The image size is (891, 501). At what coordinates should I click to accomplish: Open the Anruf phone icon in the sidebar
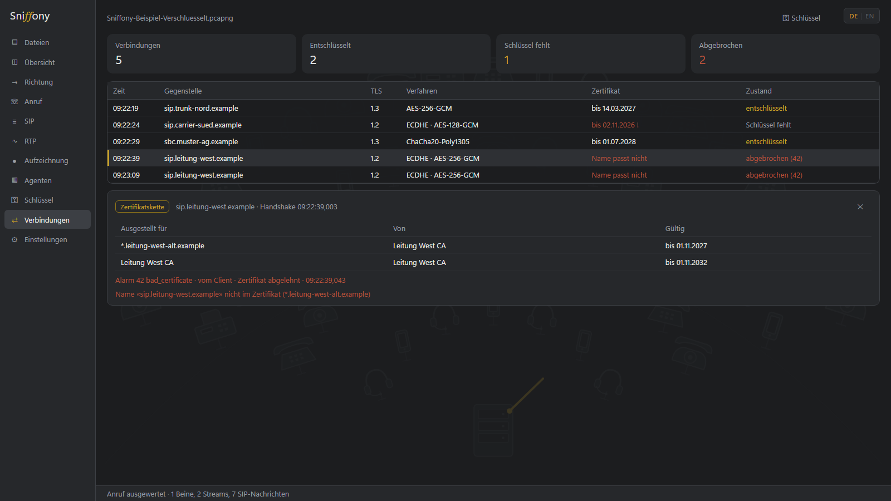click(14, 102)
